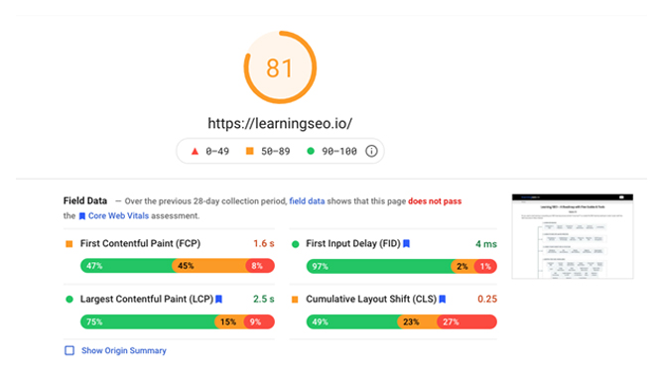Click the 81 performance score gauge
The height and width of the screenshot is (379, 660).
click(280, 67)
